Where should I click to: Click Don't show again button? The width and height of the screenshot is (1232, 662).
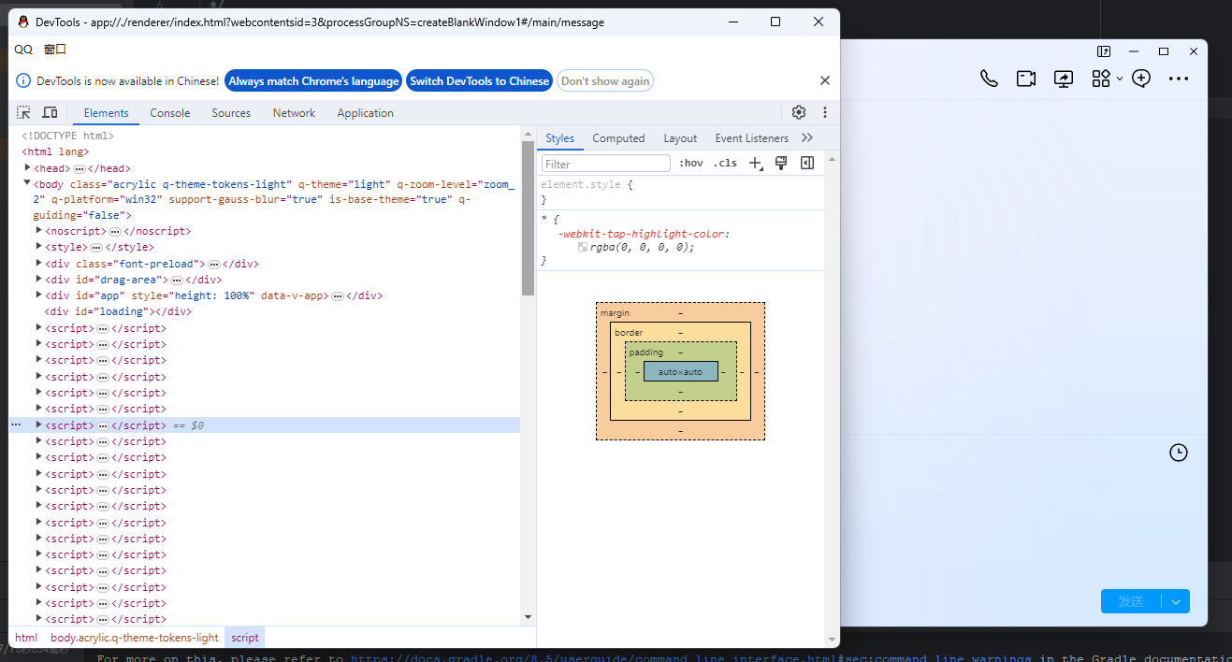click(605, 81)
